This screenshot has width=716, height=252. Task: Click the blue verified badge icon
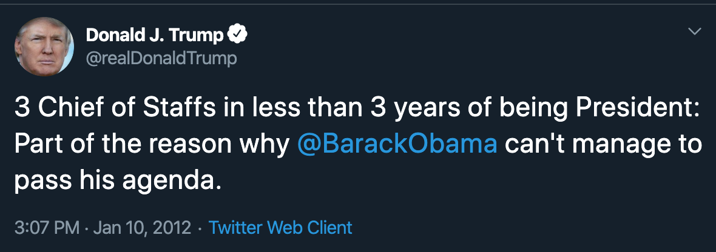point(237,34)
